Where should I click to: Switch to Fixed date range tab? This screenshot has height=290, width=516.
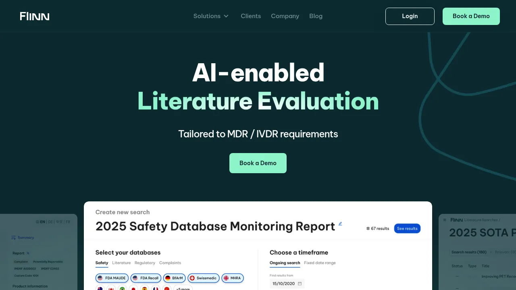(320, 263)
